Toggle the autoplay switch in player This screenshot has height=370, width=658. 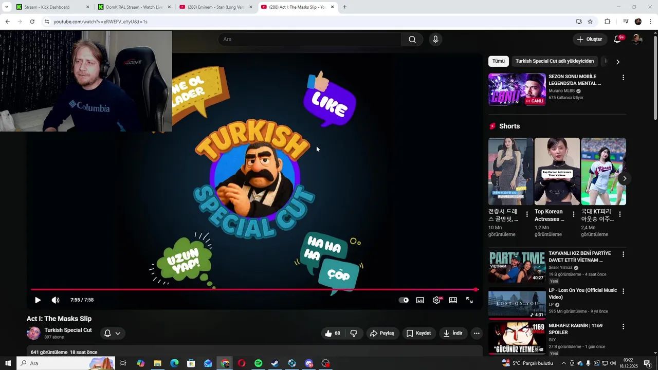[404, 300]
